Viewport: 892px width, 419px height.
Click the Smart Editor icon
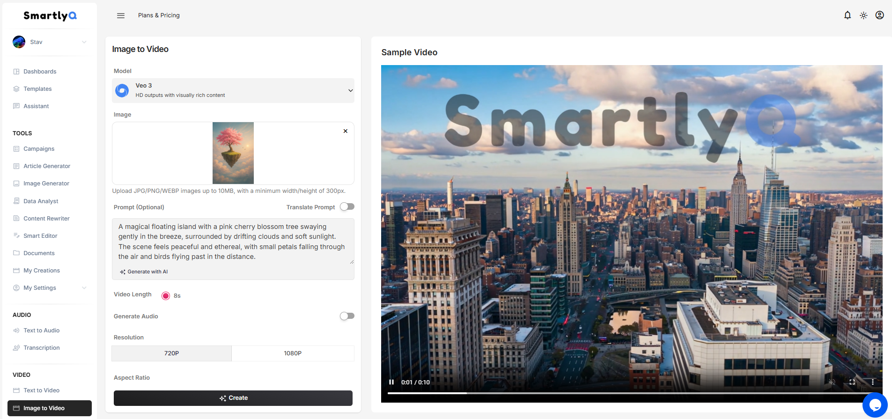point(16,236)
